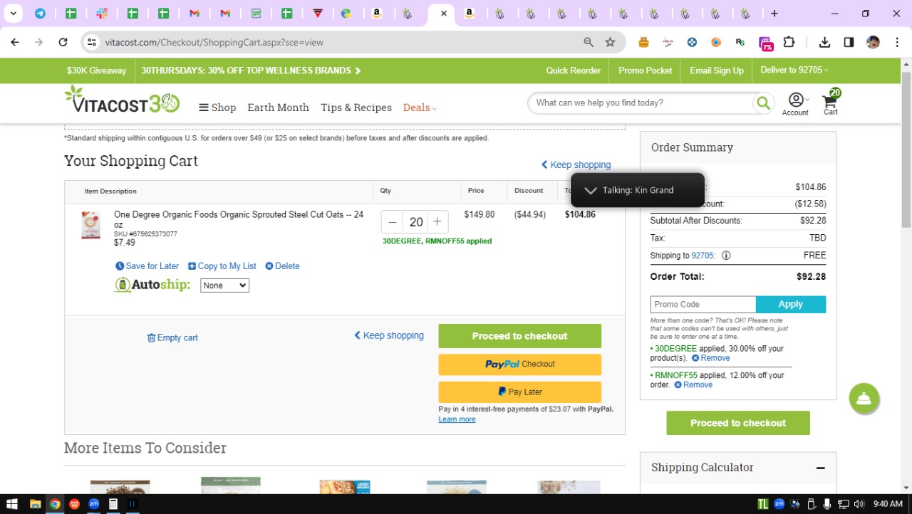Screen dimensions: 912x514
Task: Open the Chrome extensions puzzle icon
Action: 789,43
